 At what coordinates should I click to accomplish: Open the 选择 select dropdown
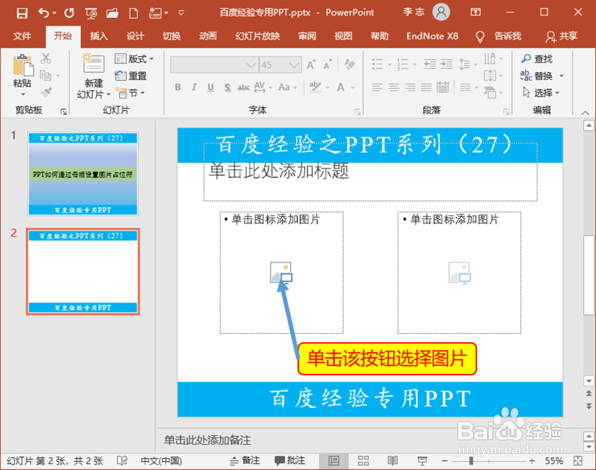[x=541, y=93]
